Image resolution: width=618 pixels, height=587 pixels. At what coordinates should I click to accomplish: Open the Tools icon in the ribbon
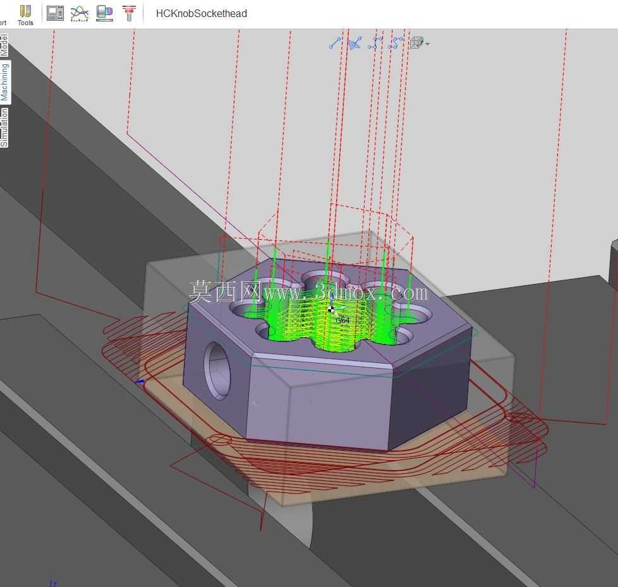25,15
